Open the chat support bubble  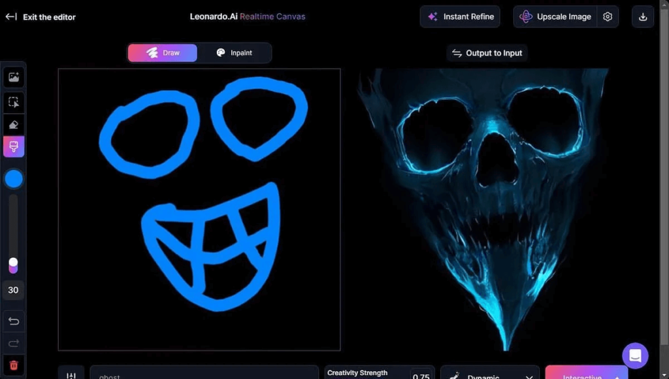pos(635,355)
